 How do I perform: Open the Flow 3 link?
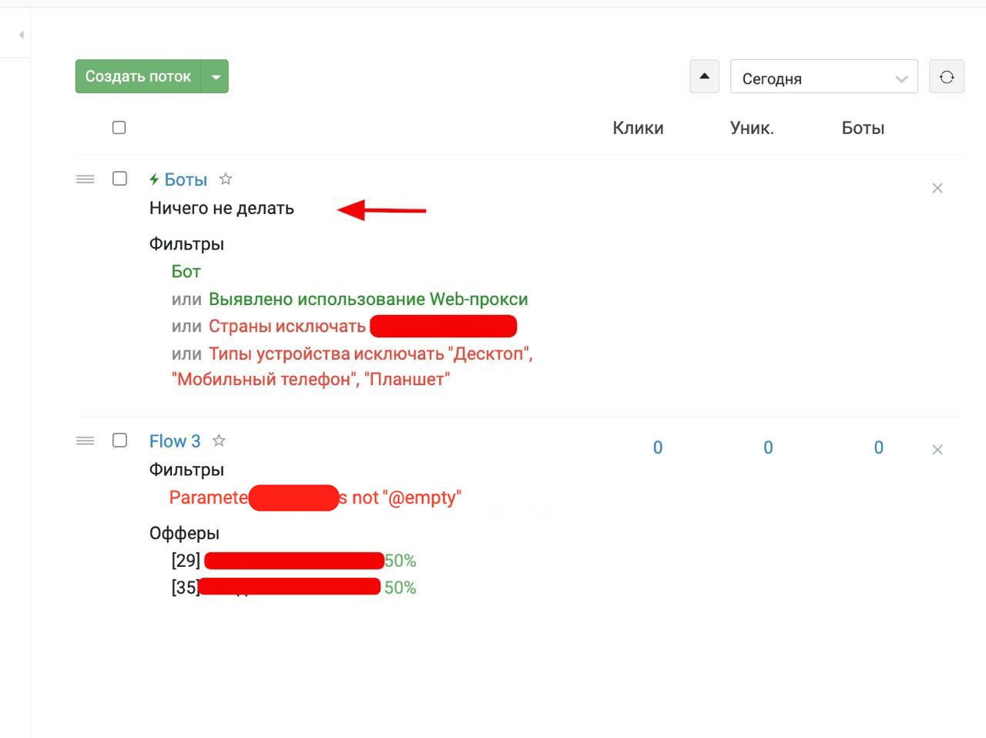(175, 441)
